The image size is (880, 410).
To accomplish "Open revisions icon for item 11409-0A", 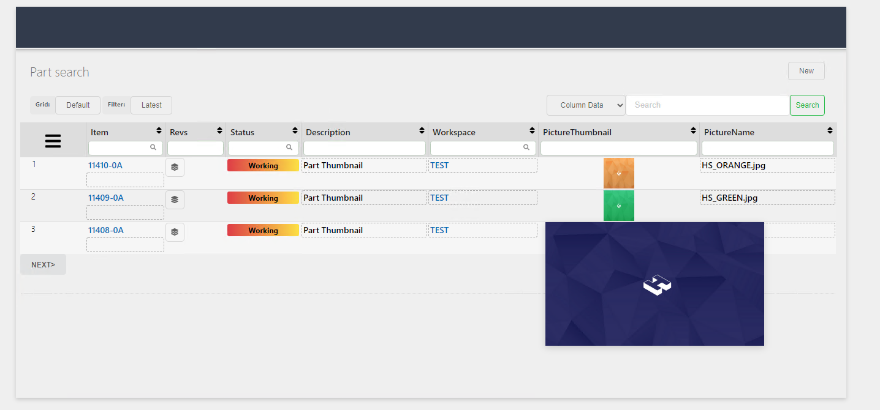I will 175,199.
